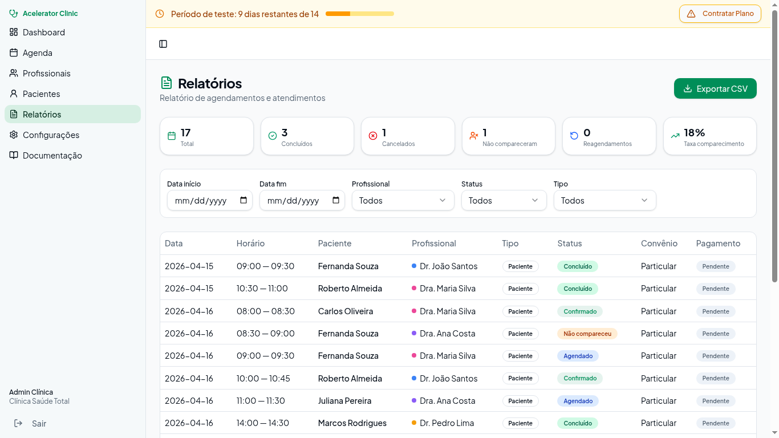Open the date picker icon in Data fim
Viewport: 779px width, 438px height.
pyautogui.click(x=336, y=200)
